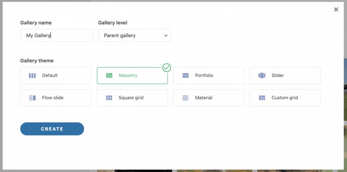Click the Flow slide theme label
This screenshot has height=172, width=347.
coord(53,98)
